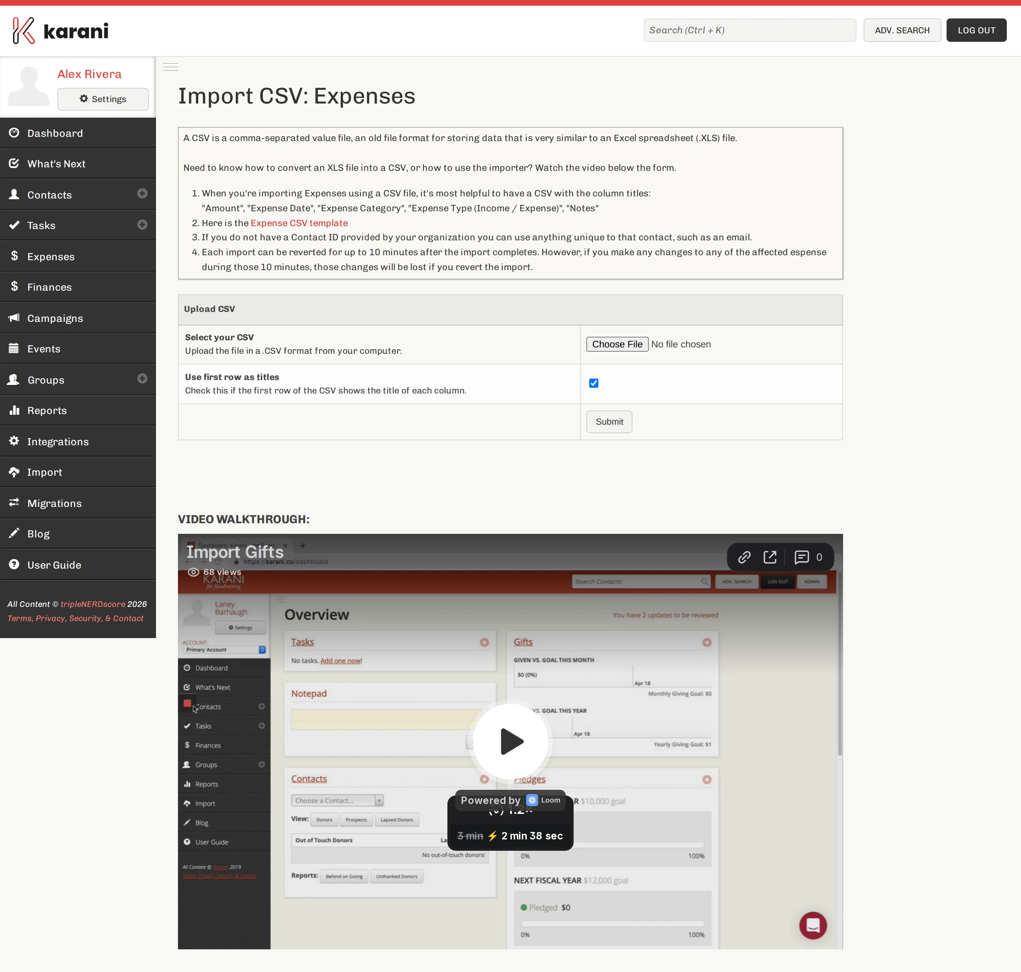Click the Dashboard gauge icon
This screenshot has height=972, width=1021.
[x=14, y=133]
